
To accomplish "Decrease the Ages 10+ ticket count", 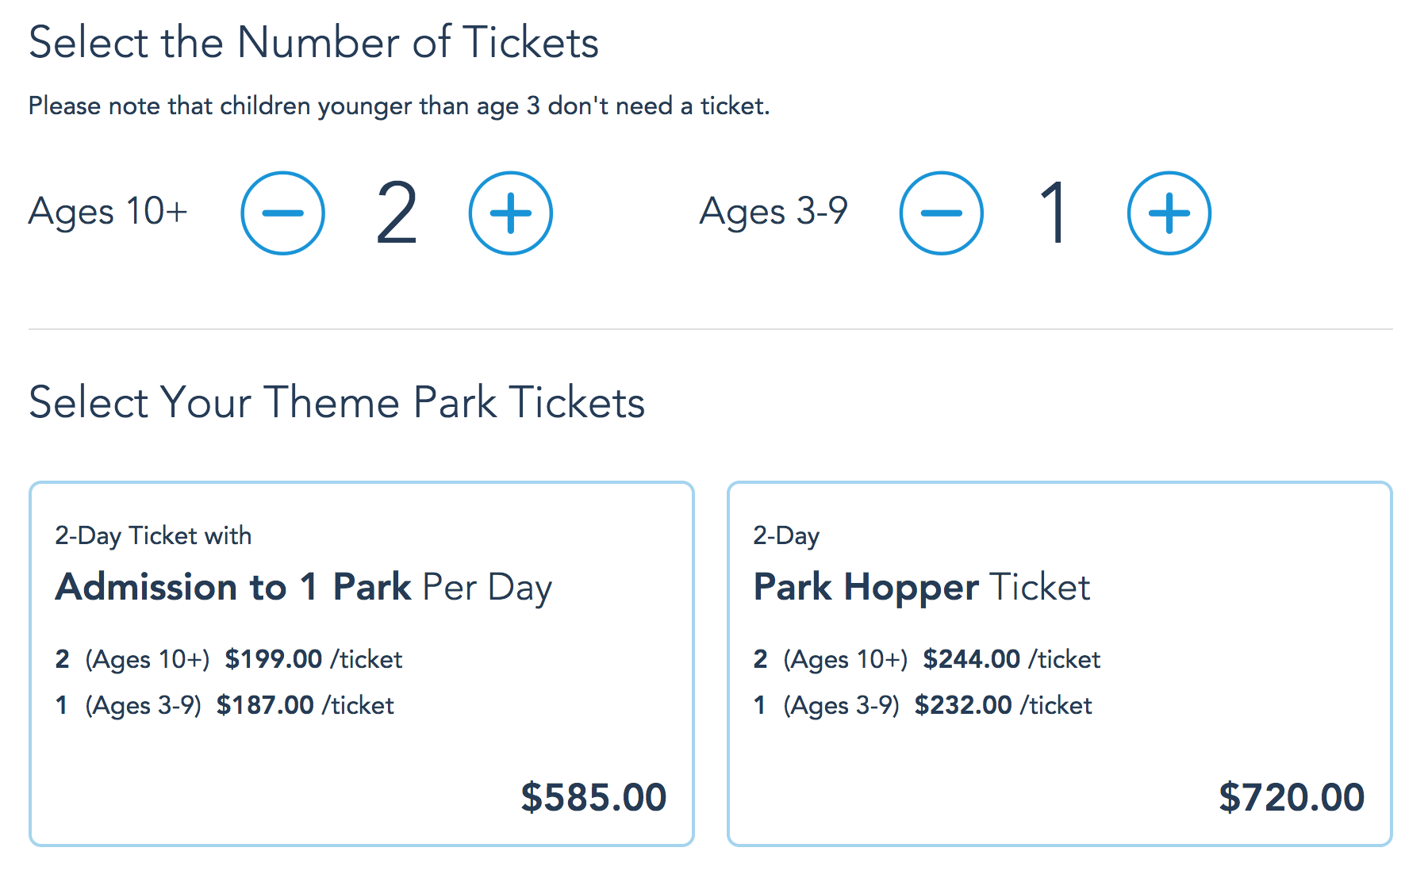I will click(282, 213).
